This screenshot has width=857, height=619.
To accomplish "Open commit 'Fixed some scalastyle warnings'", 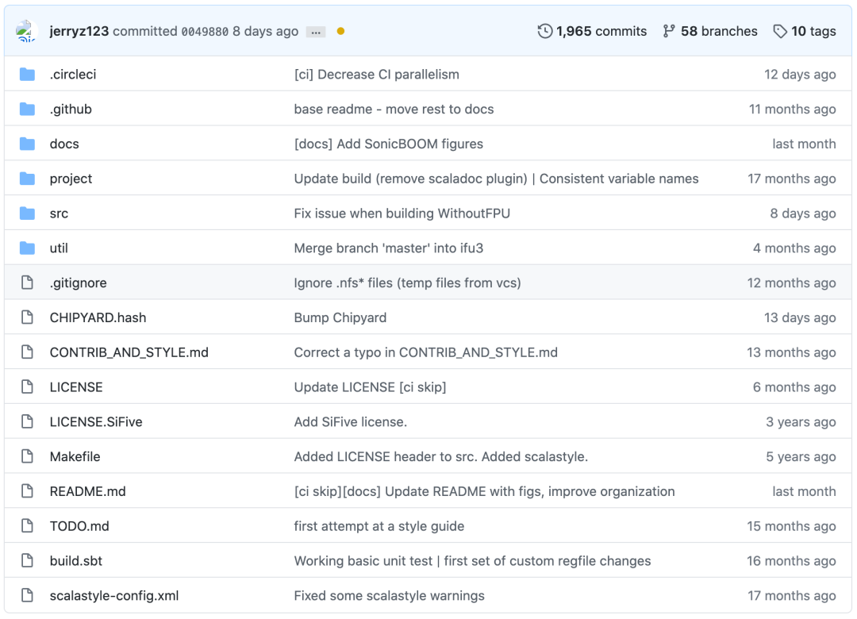I will coord(389,595).
